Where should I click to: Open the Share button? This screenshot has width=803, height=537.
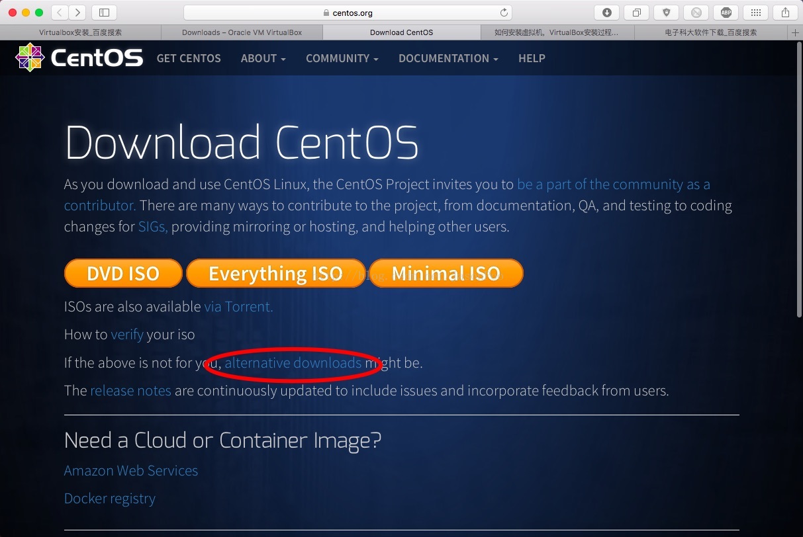[785, 12]
